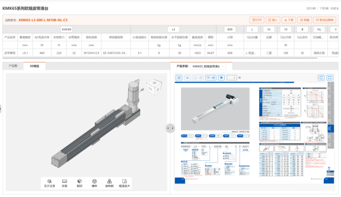Screen dimensions: 341x197
Task: Click the refresh icon in manual viewer
Action: 321,78
